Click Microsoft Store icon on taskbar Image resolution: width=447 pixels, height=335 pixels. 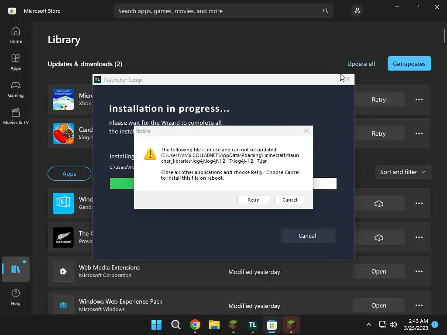[x=272, y=325]
